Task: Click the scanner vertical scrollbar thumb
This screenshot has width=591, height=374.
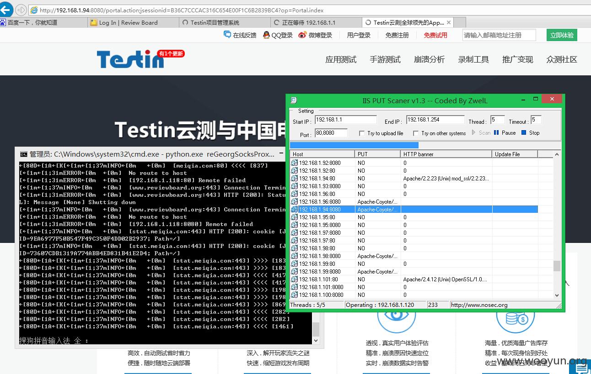Action: pyautogui.click(x=557, y=266)
